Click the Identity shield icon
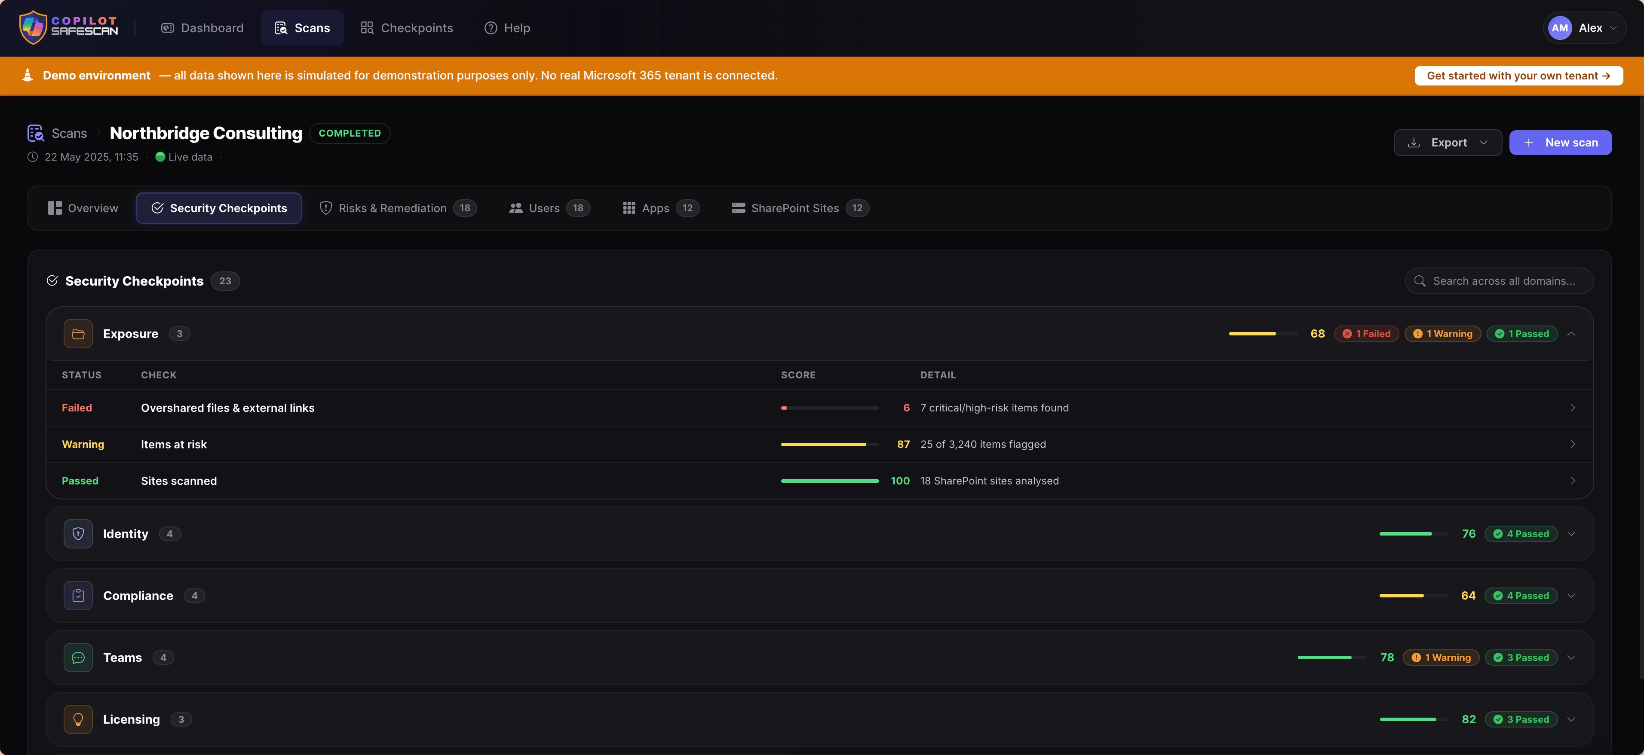The height and width of the screenshot is (755, 1644). (78, 534)
